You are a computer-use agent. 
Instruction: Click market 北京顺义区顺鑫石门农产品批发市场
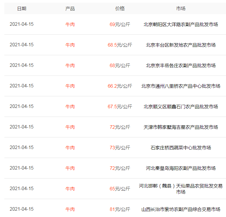coord(181,106)
